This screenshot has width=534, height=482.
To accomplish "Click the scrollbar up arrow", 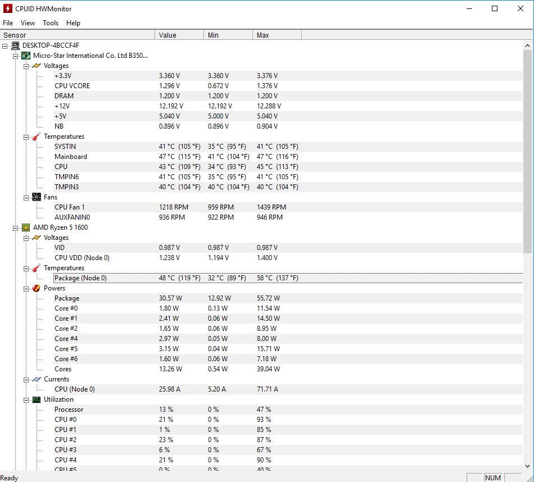I will click(527, 46).
